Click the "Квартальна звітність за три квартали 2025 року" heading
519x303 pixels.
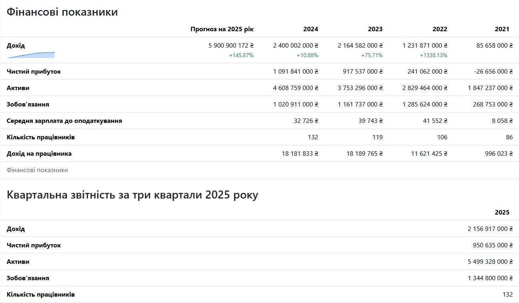[133, 195]
